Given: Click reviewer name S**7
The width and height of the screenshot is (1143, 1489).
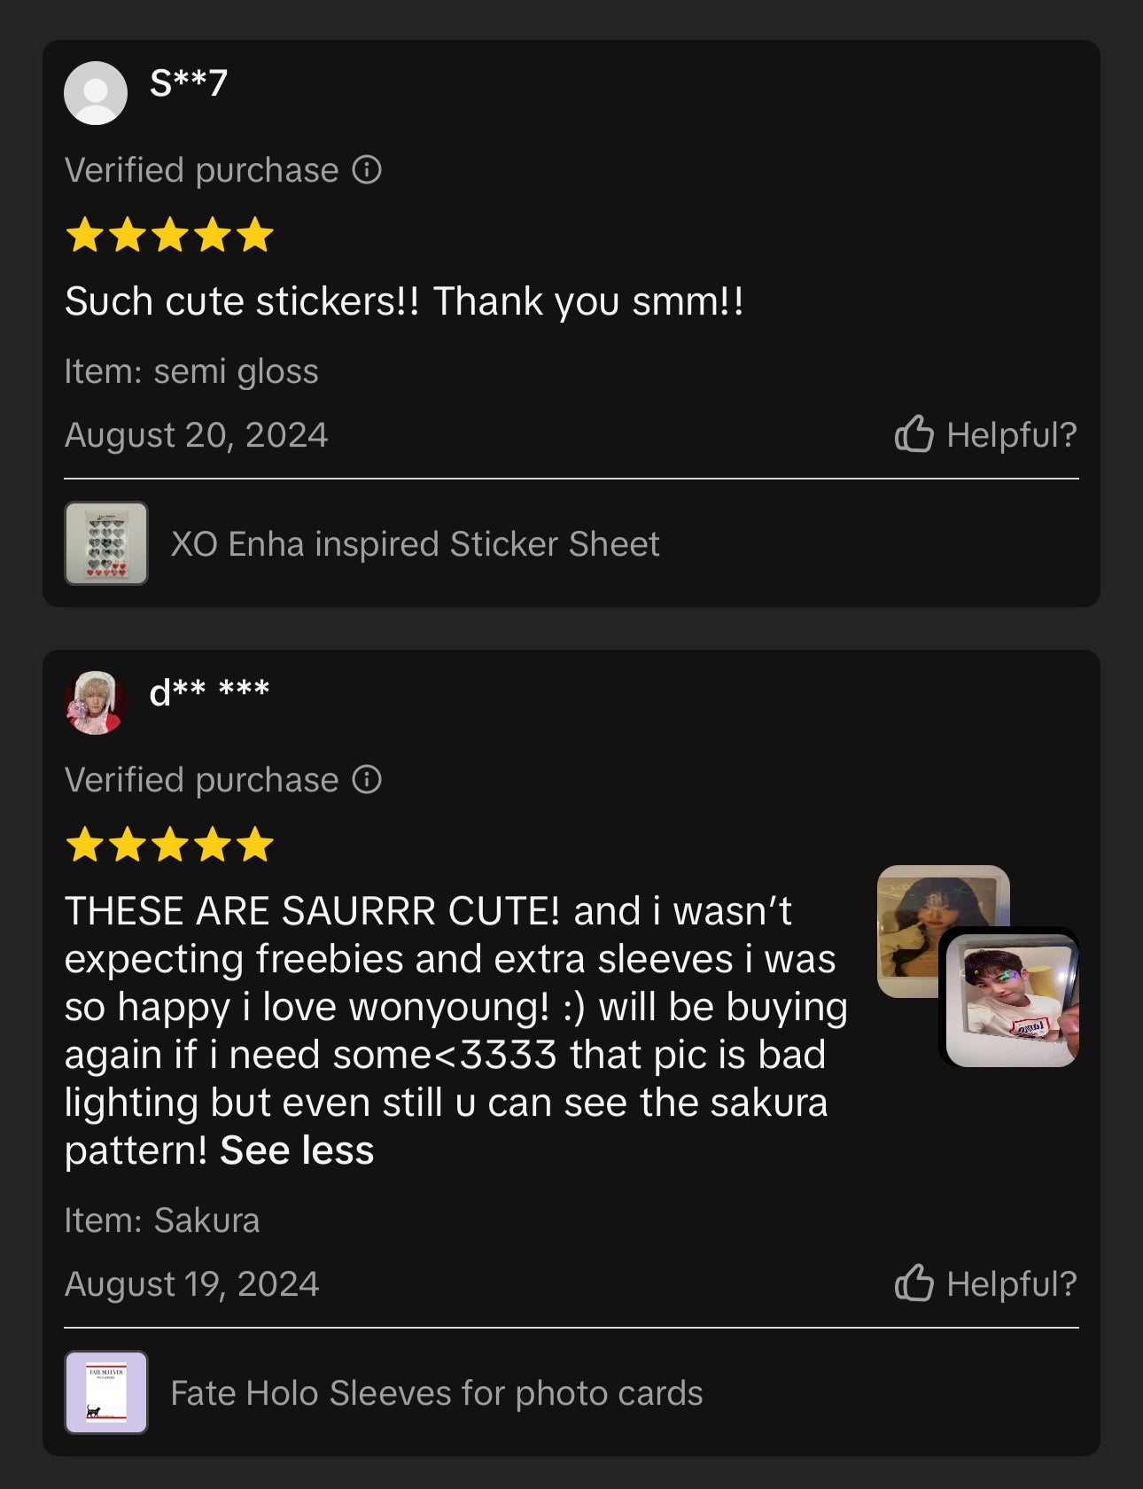Looking at the screenshot, I should tap(189, 83).
